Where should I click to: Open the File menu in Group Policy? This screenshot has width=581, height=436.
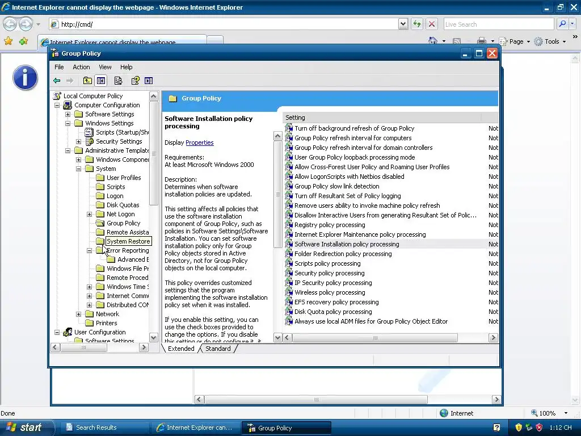tap(59, 67)
